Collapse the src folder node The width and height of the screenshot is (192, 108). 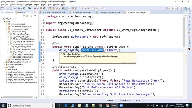click(x=4, y=21)
